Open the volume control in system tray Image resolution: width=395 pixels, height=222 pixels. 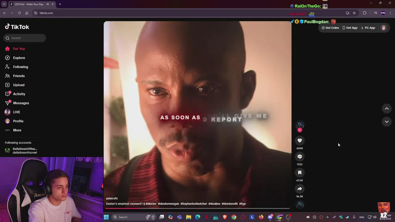(375, 217)
